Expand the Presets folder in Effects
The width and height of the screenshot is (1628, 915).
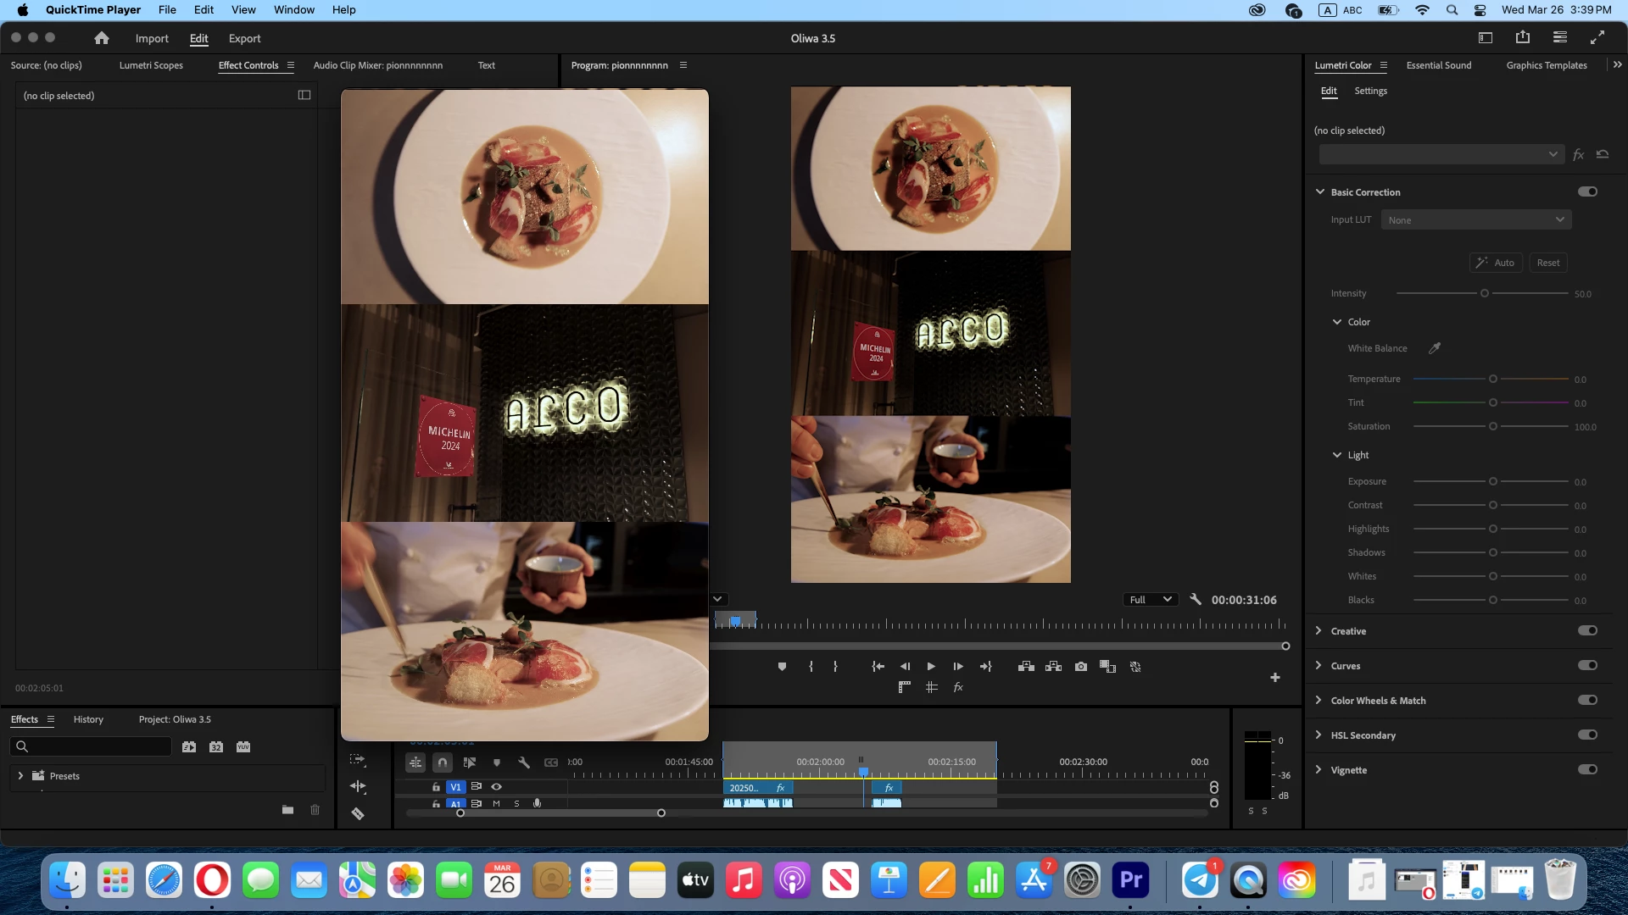20,776
